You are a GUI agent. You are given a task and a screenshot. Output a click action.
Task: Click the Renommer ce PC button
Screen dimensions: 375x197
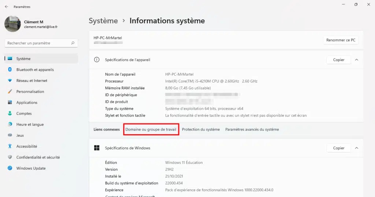(x=341, y=40)
